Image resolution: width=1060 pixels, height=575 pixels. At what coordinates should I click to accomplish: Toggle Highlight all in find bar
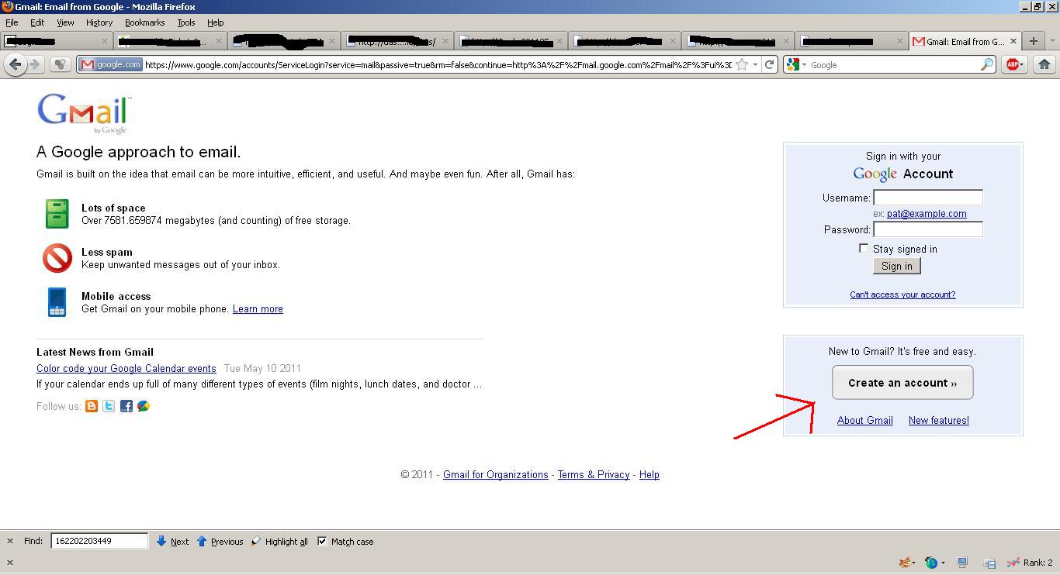tap(279, 541)
